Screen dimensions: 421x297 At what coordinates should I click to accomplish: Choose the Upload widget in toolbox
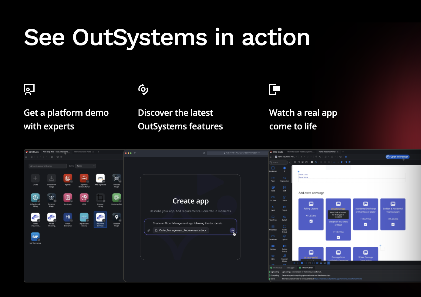click(285, 237)
